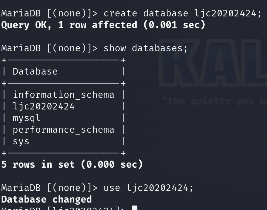The height and width of the screenshot is (210, 267).
Task: Click the performance_schema row
Action: [63, 130]
